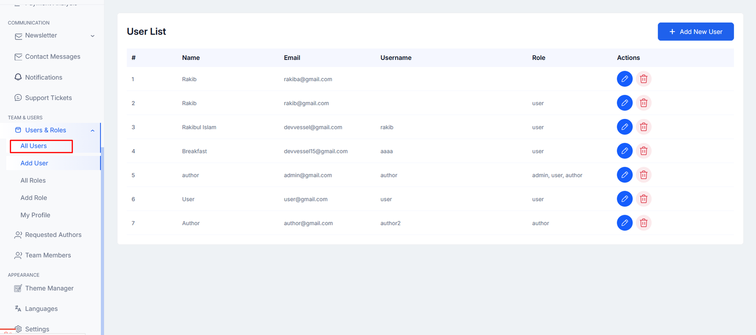
Task: Open Support Tickets page
Action: [48, 98]
